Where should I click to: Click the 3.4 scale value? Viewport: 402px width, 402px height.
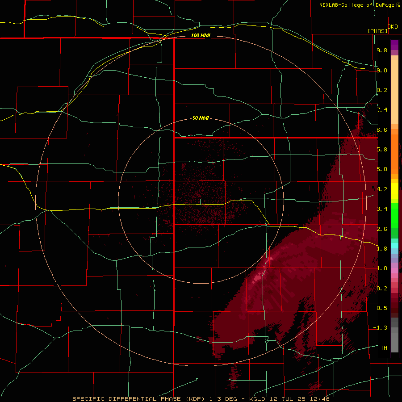coord(382,209)
